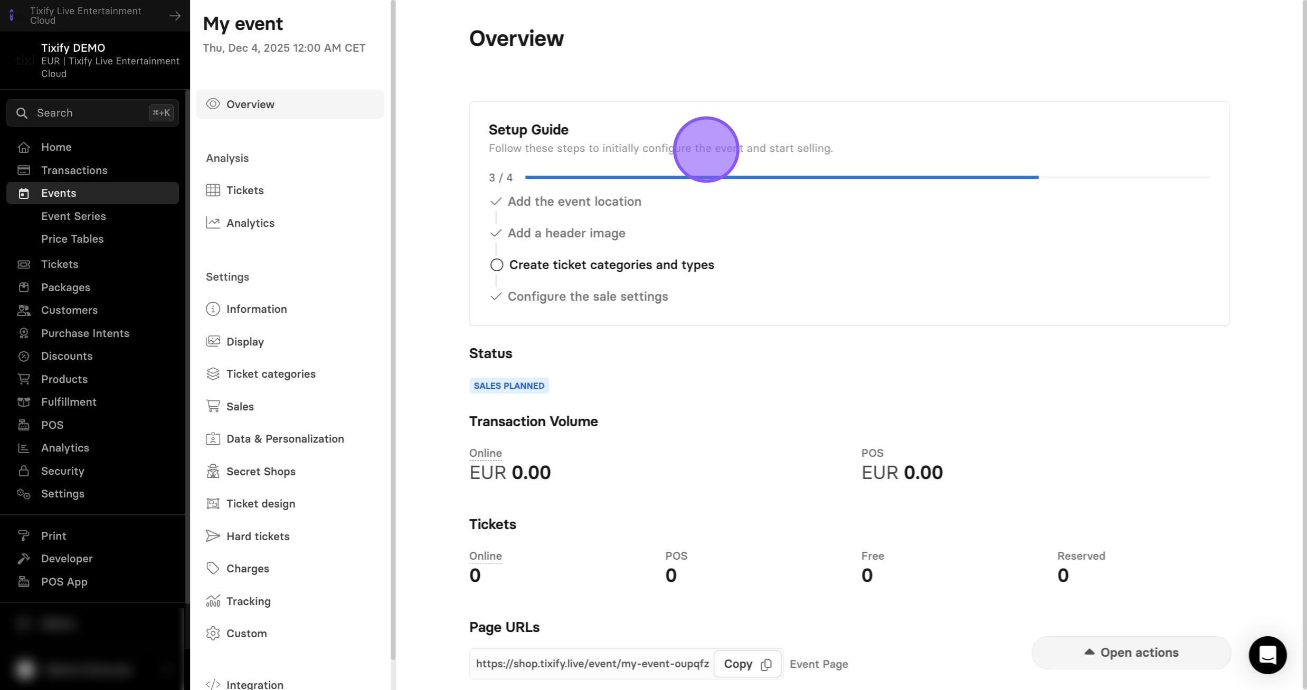The width and height of the screenshot is (1307, 690).
Task: Click the Integration code icon
Action: (x=213, y=685)
